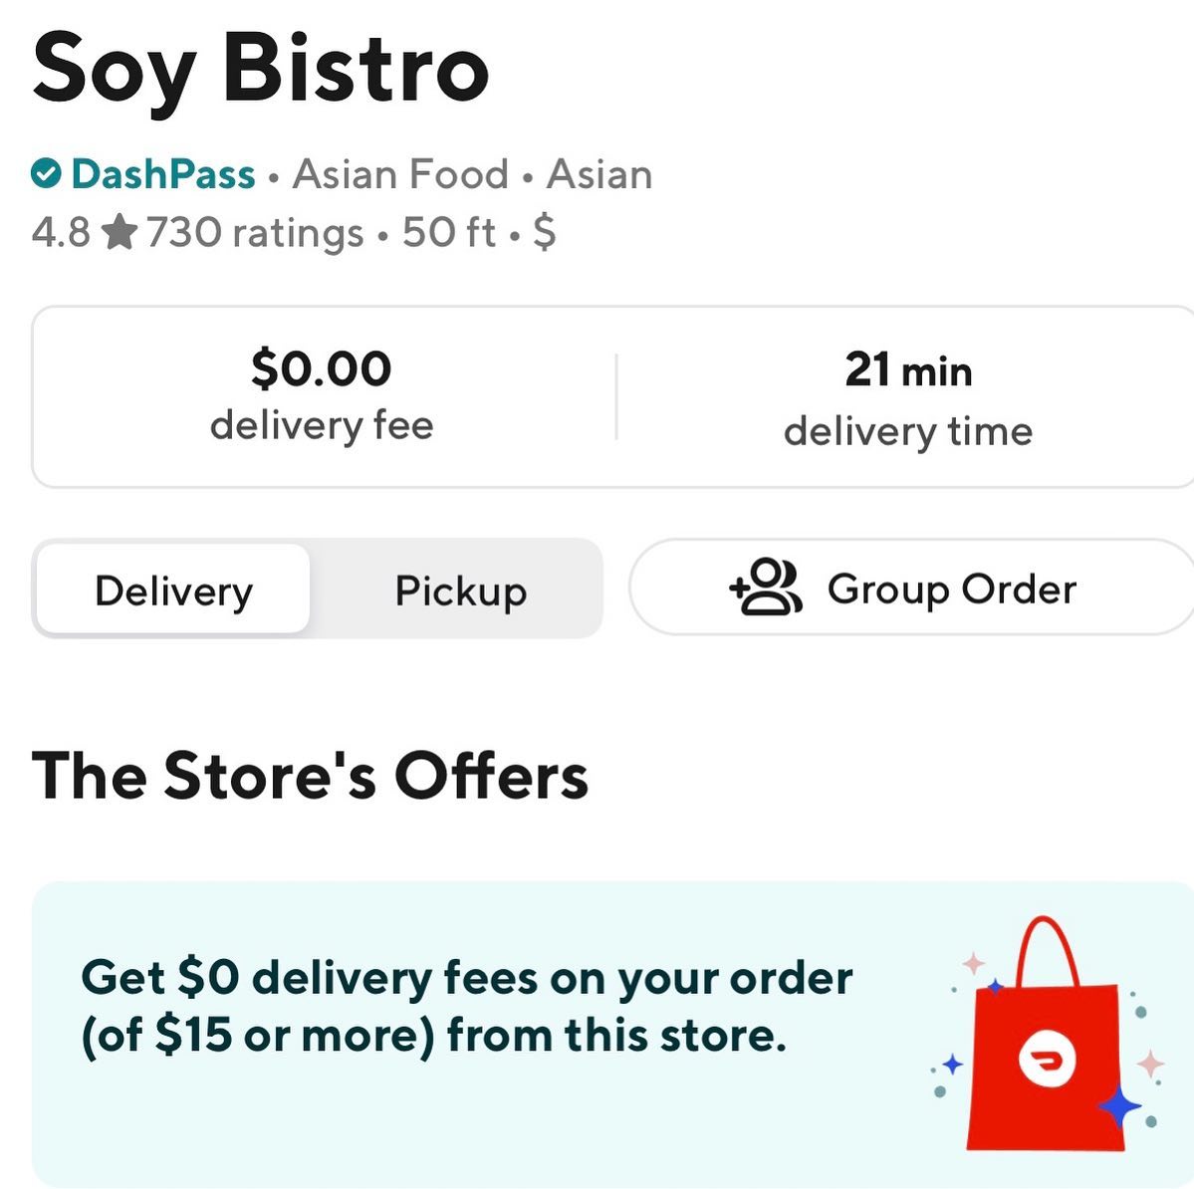Click the Soy Bistro store title
The width and height of the screenshot is (1194, 1189).
[x=261, y=70]
